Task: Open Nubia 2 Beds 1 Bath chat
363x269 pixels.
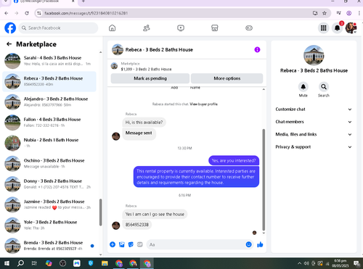Action: pyautogui.click(x=49, y=143)
